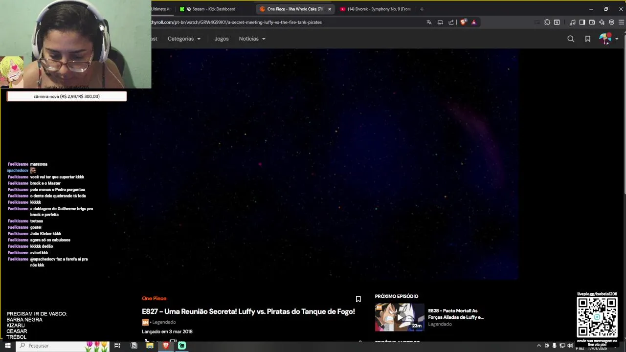This screenshot has height=352, width=626.
Task: Open the green streaming app taskbar icon
Action: 182,346
